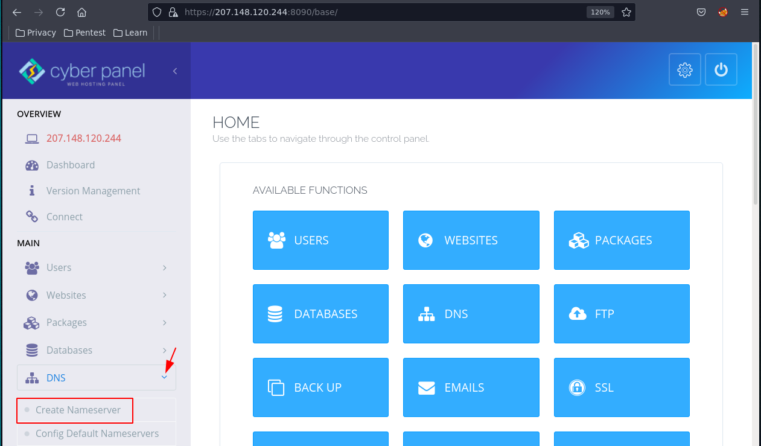Image resolution: width=761 pixels, height=446 pixels.
Task: Expand the Users sidebar menu
Action: [x=97, y=267]
